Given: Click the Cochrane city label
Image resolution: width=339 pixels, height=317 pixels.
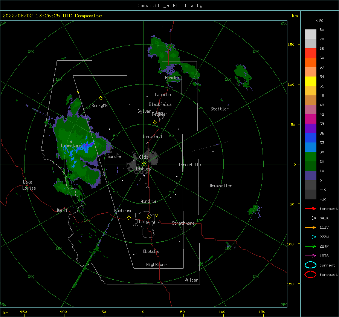Looking at the screenshot, I should point(123,211).
